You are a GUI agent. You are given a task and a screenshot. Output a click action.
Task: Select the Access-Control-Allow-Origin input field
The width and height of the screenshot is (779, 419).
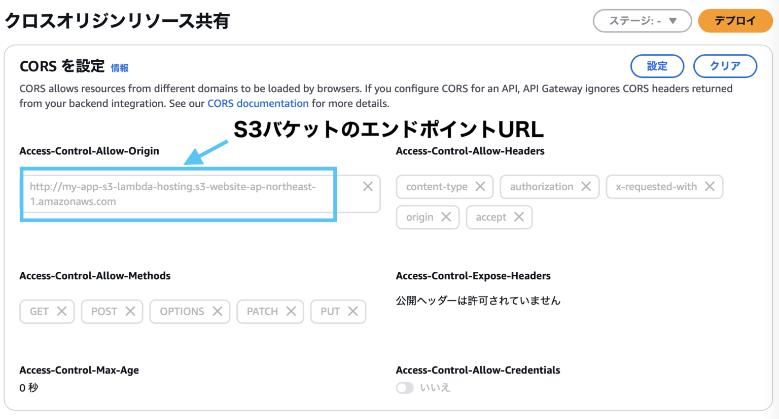click(178, 194)
